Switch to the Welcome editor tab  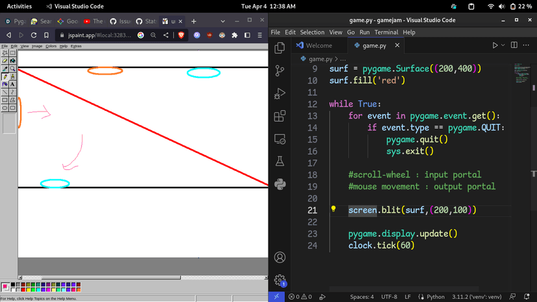(x=318, y=45)
